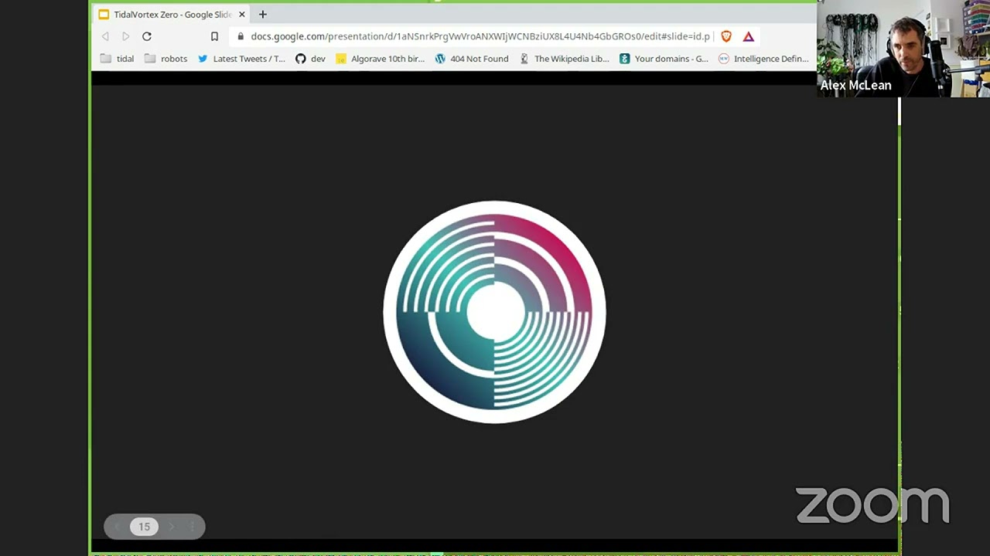Select the TidalVortex Zero - Google Slides tab
Image resolution: width=990 pixels, height=556 pixels.
172,14
